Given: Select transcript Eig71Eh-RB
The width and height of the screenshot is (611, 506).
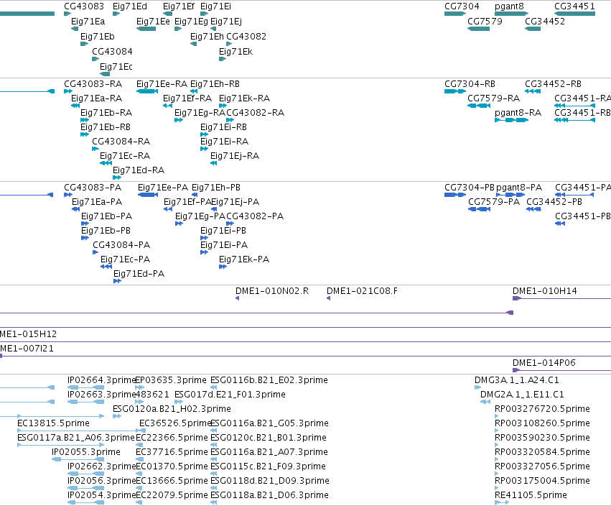Looking at the screenshot, I should [x=215, y=84].
